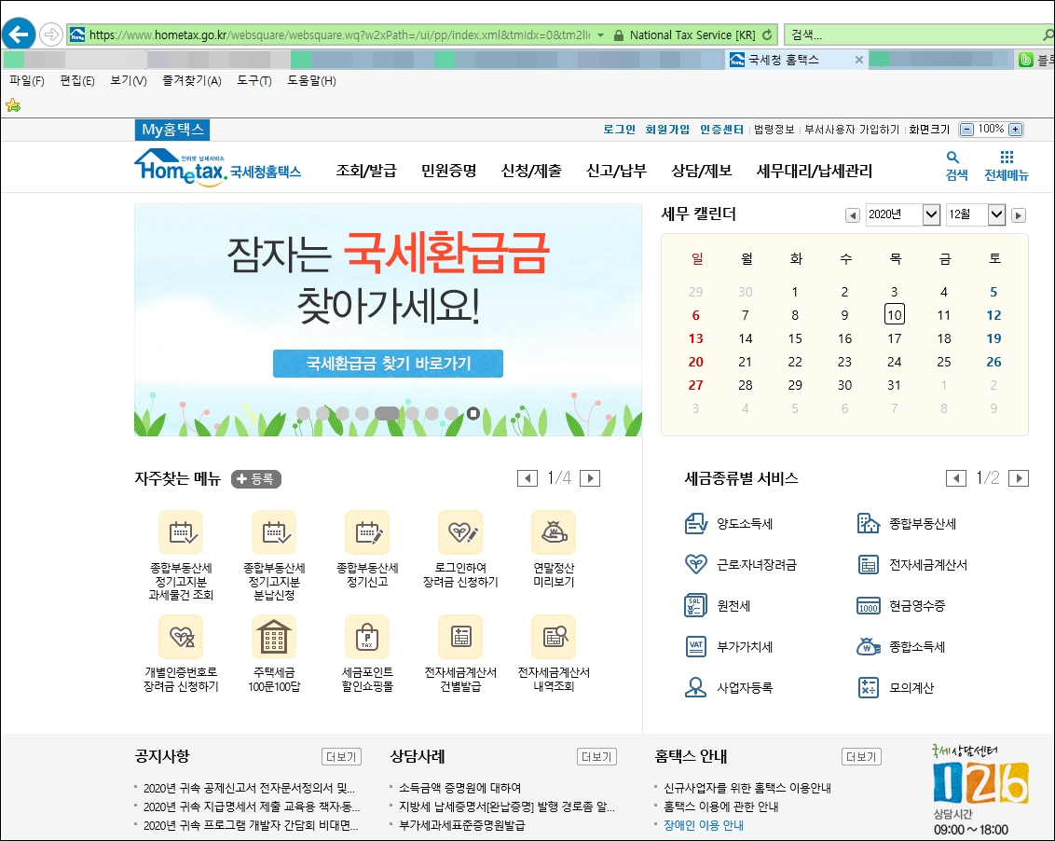Image resolution: width=1055 pixels, height=841 pixels.
Task: Open 주택세금 100문100답 icon
Action: tap(274, 636)
